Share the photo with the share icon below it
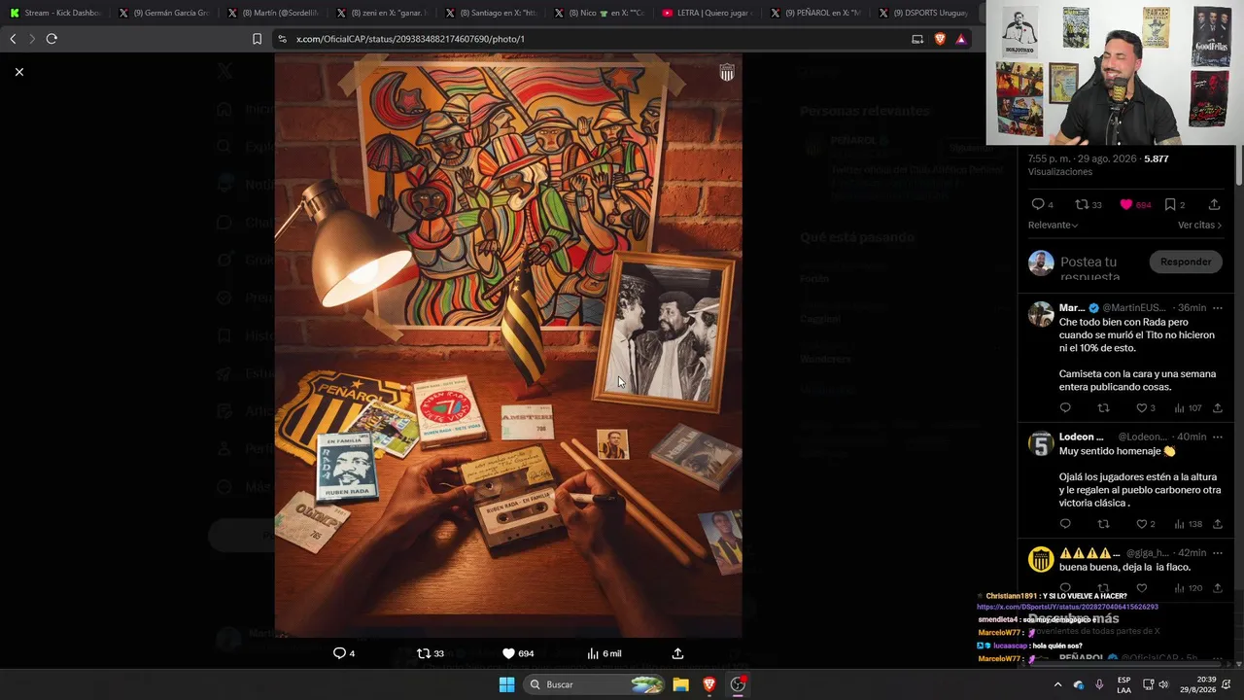The width and height of the screenshot is (1244, 700). point(677,653)
